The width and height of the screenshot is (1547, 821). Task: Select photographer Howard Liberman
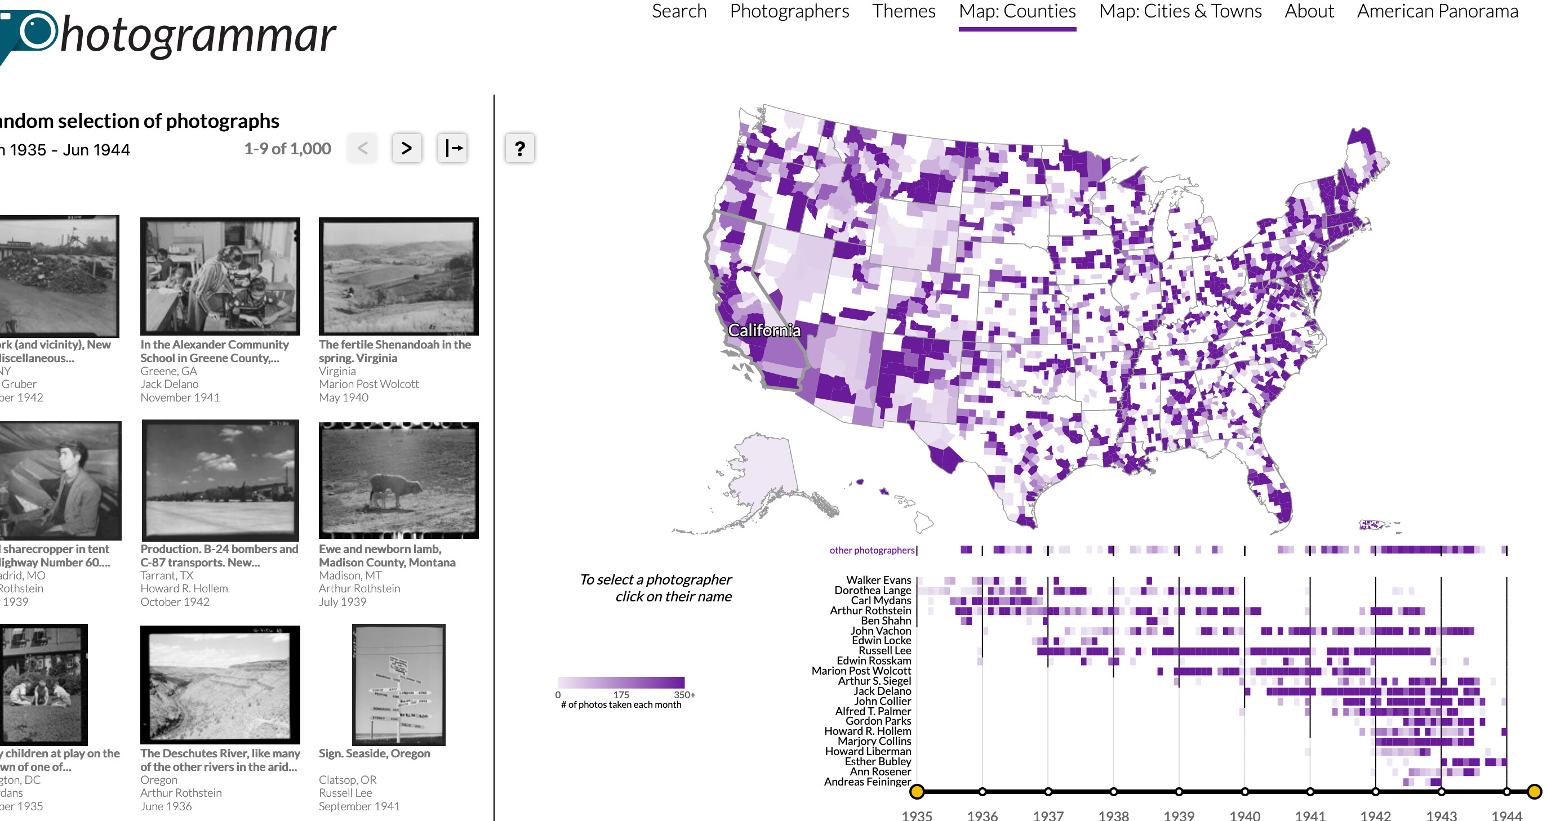tap(868, 751)
